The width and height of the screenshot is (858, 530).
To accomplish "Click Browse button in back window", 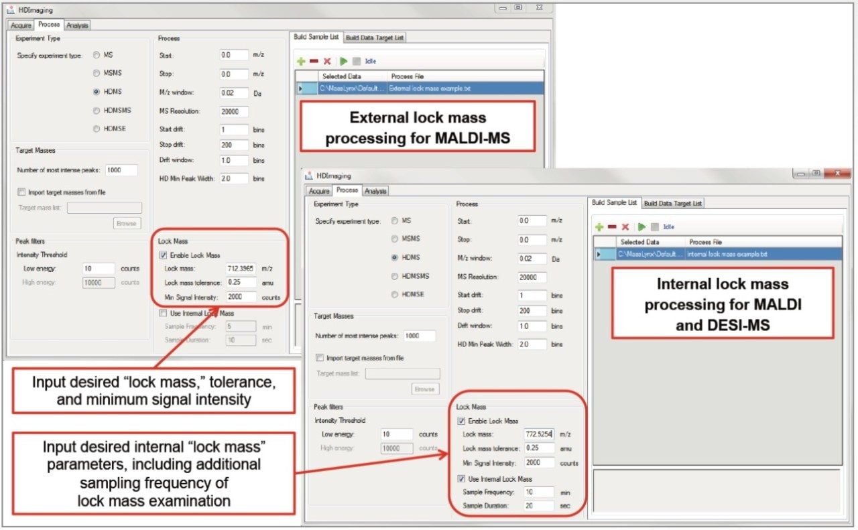I will click(x=127, y=223).
